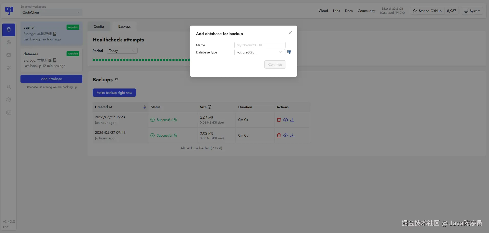Open the Docs link in top navigation
This screenshot has height=233, width=489.
[x=349, y=11]
